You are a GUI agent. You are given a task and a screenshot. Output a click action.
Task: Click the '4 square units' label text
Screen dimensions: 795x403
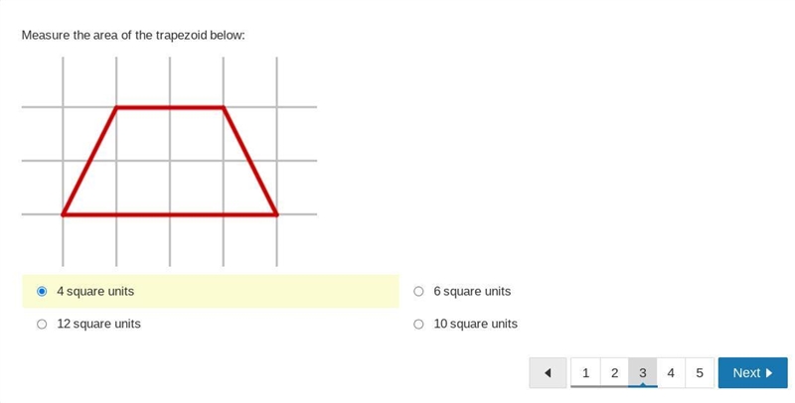(95, 291)
